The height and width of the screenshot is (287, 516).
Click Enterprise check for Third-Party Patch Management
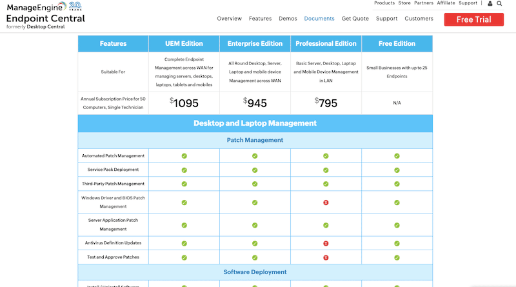(255, 184)
